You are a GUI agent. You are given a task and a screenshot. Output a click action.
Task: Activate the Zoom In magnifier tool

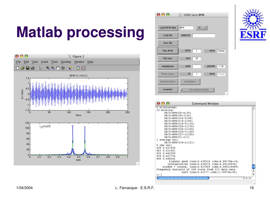coord(48,68)
